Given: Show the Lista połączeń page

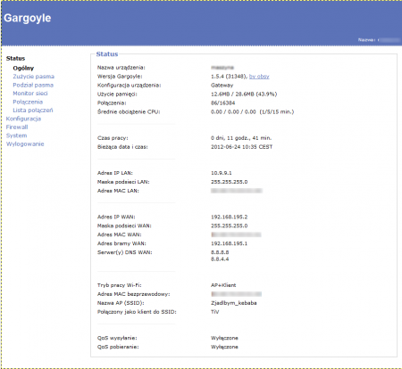Looking at the screenshot, I should [x=33, y=111].
